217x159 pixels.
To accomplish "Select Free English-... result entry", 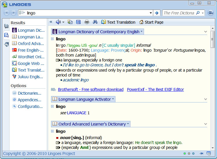I will (28, 50).
